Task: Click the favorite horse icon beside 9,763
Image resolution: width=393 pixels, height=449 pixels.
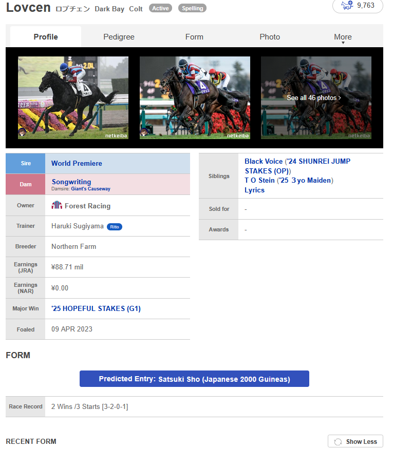Action: [x=347, y=6]
